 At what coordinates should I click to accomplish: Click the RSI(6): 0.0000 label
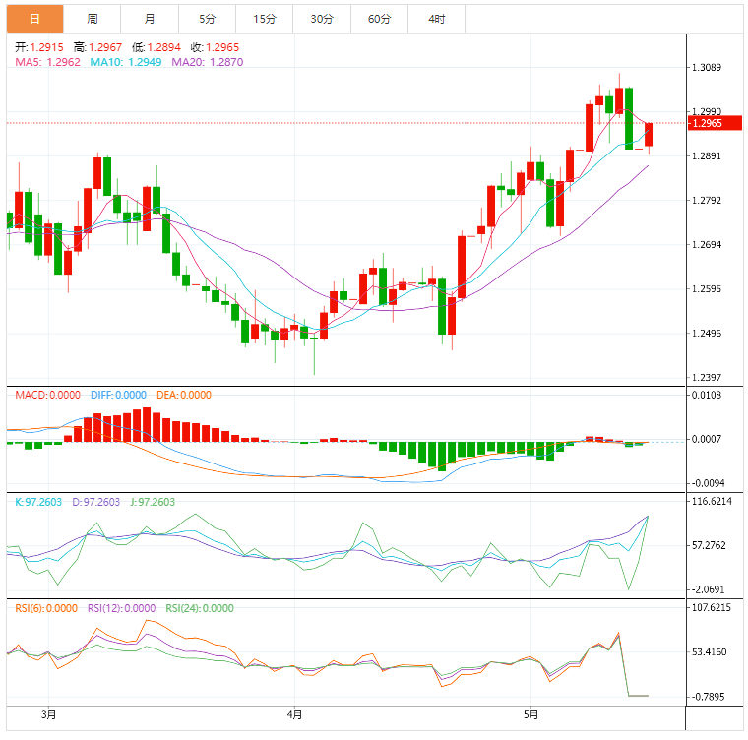(x=46, y=608)
